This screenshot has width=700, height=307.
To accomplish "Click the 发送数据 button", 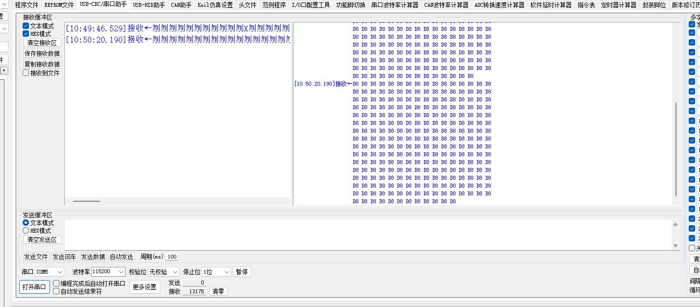I will point(93,257).
